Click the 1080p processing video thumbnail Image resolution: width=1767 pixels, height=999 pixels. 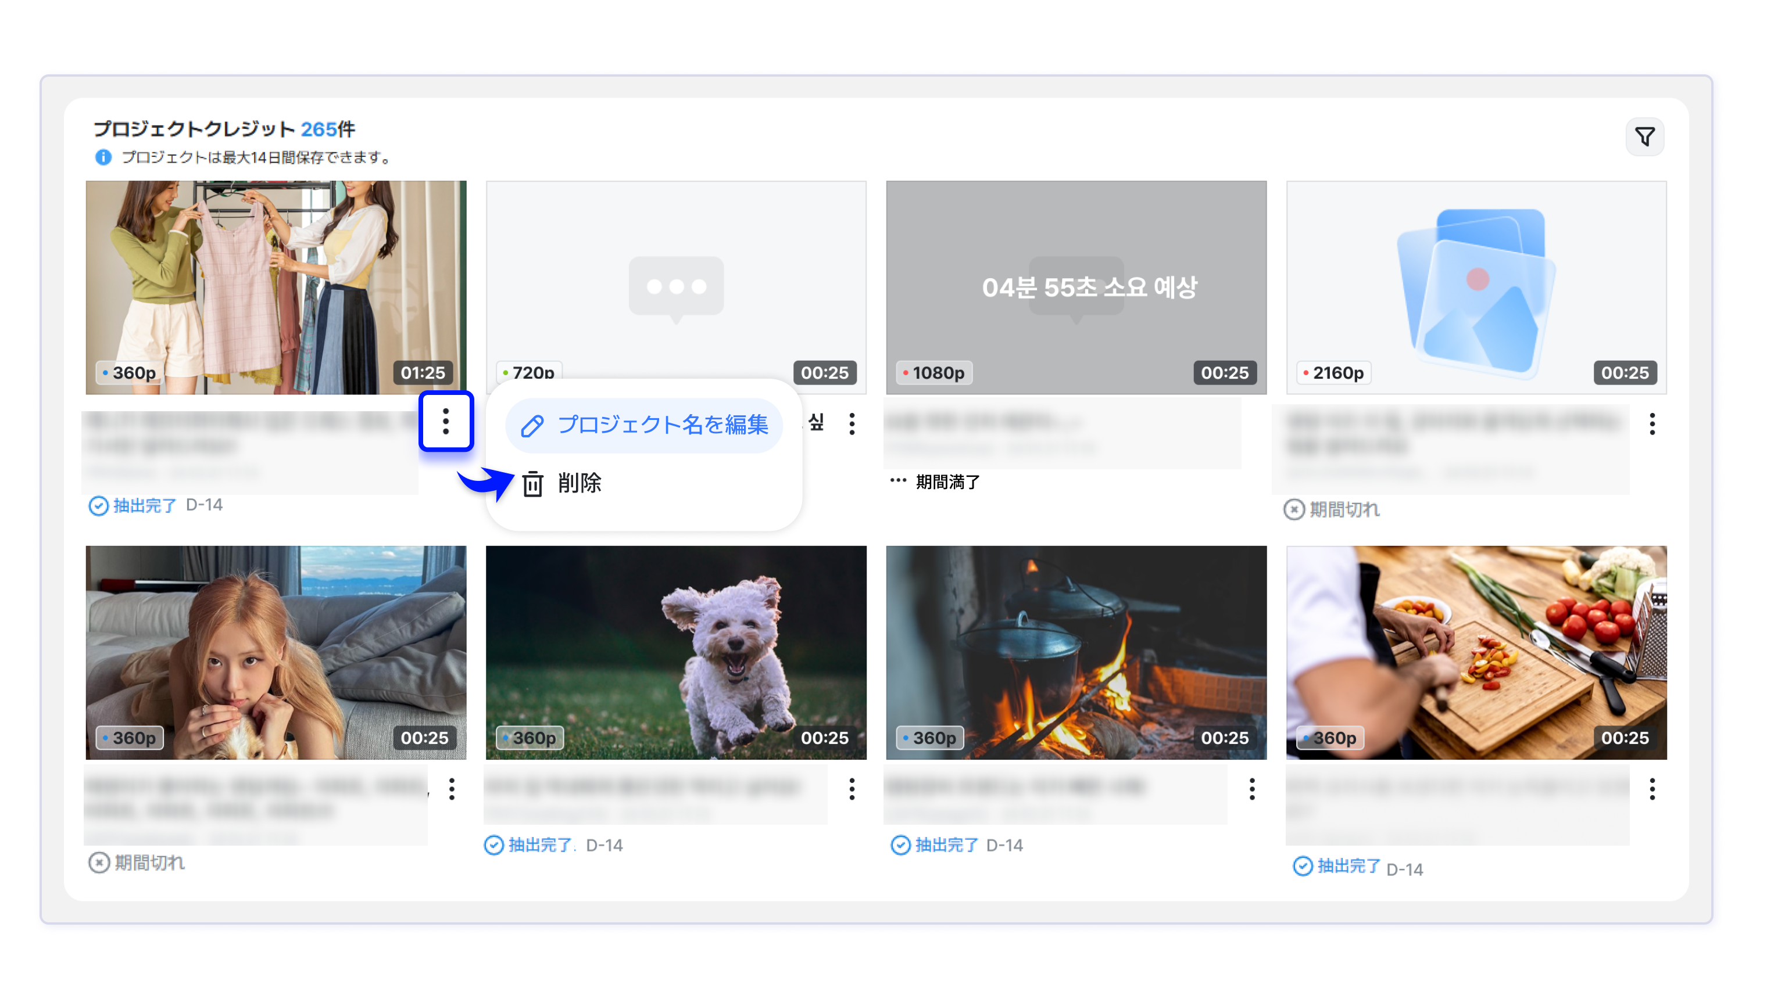tap(1076, 287)
